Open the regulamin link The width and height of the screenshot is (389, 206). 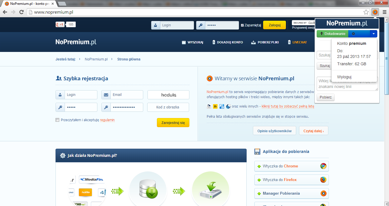pyautogui.click(x=107, y=120)
